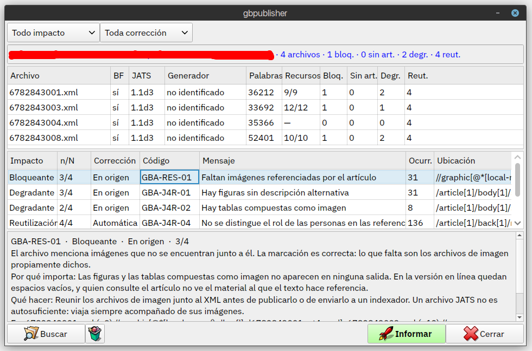The height and width of the screenshot is (351, 532).
Task: Sort by Palabras column header
Action: [x=264, y=75]
